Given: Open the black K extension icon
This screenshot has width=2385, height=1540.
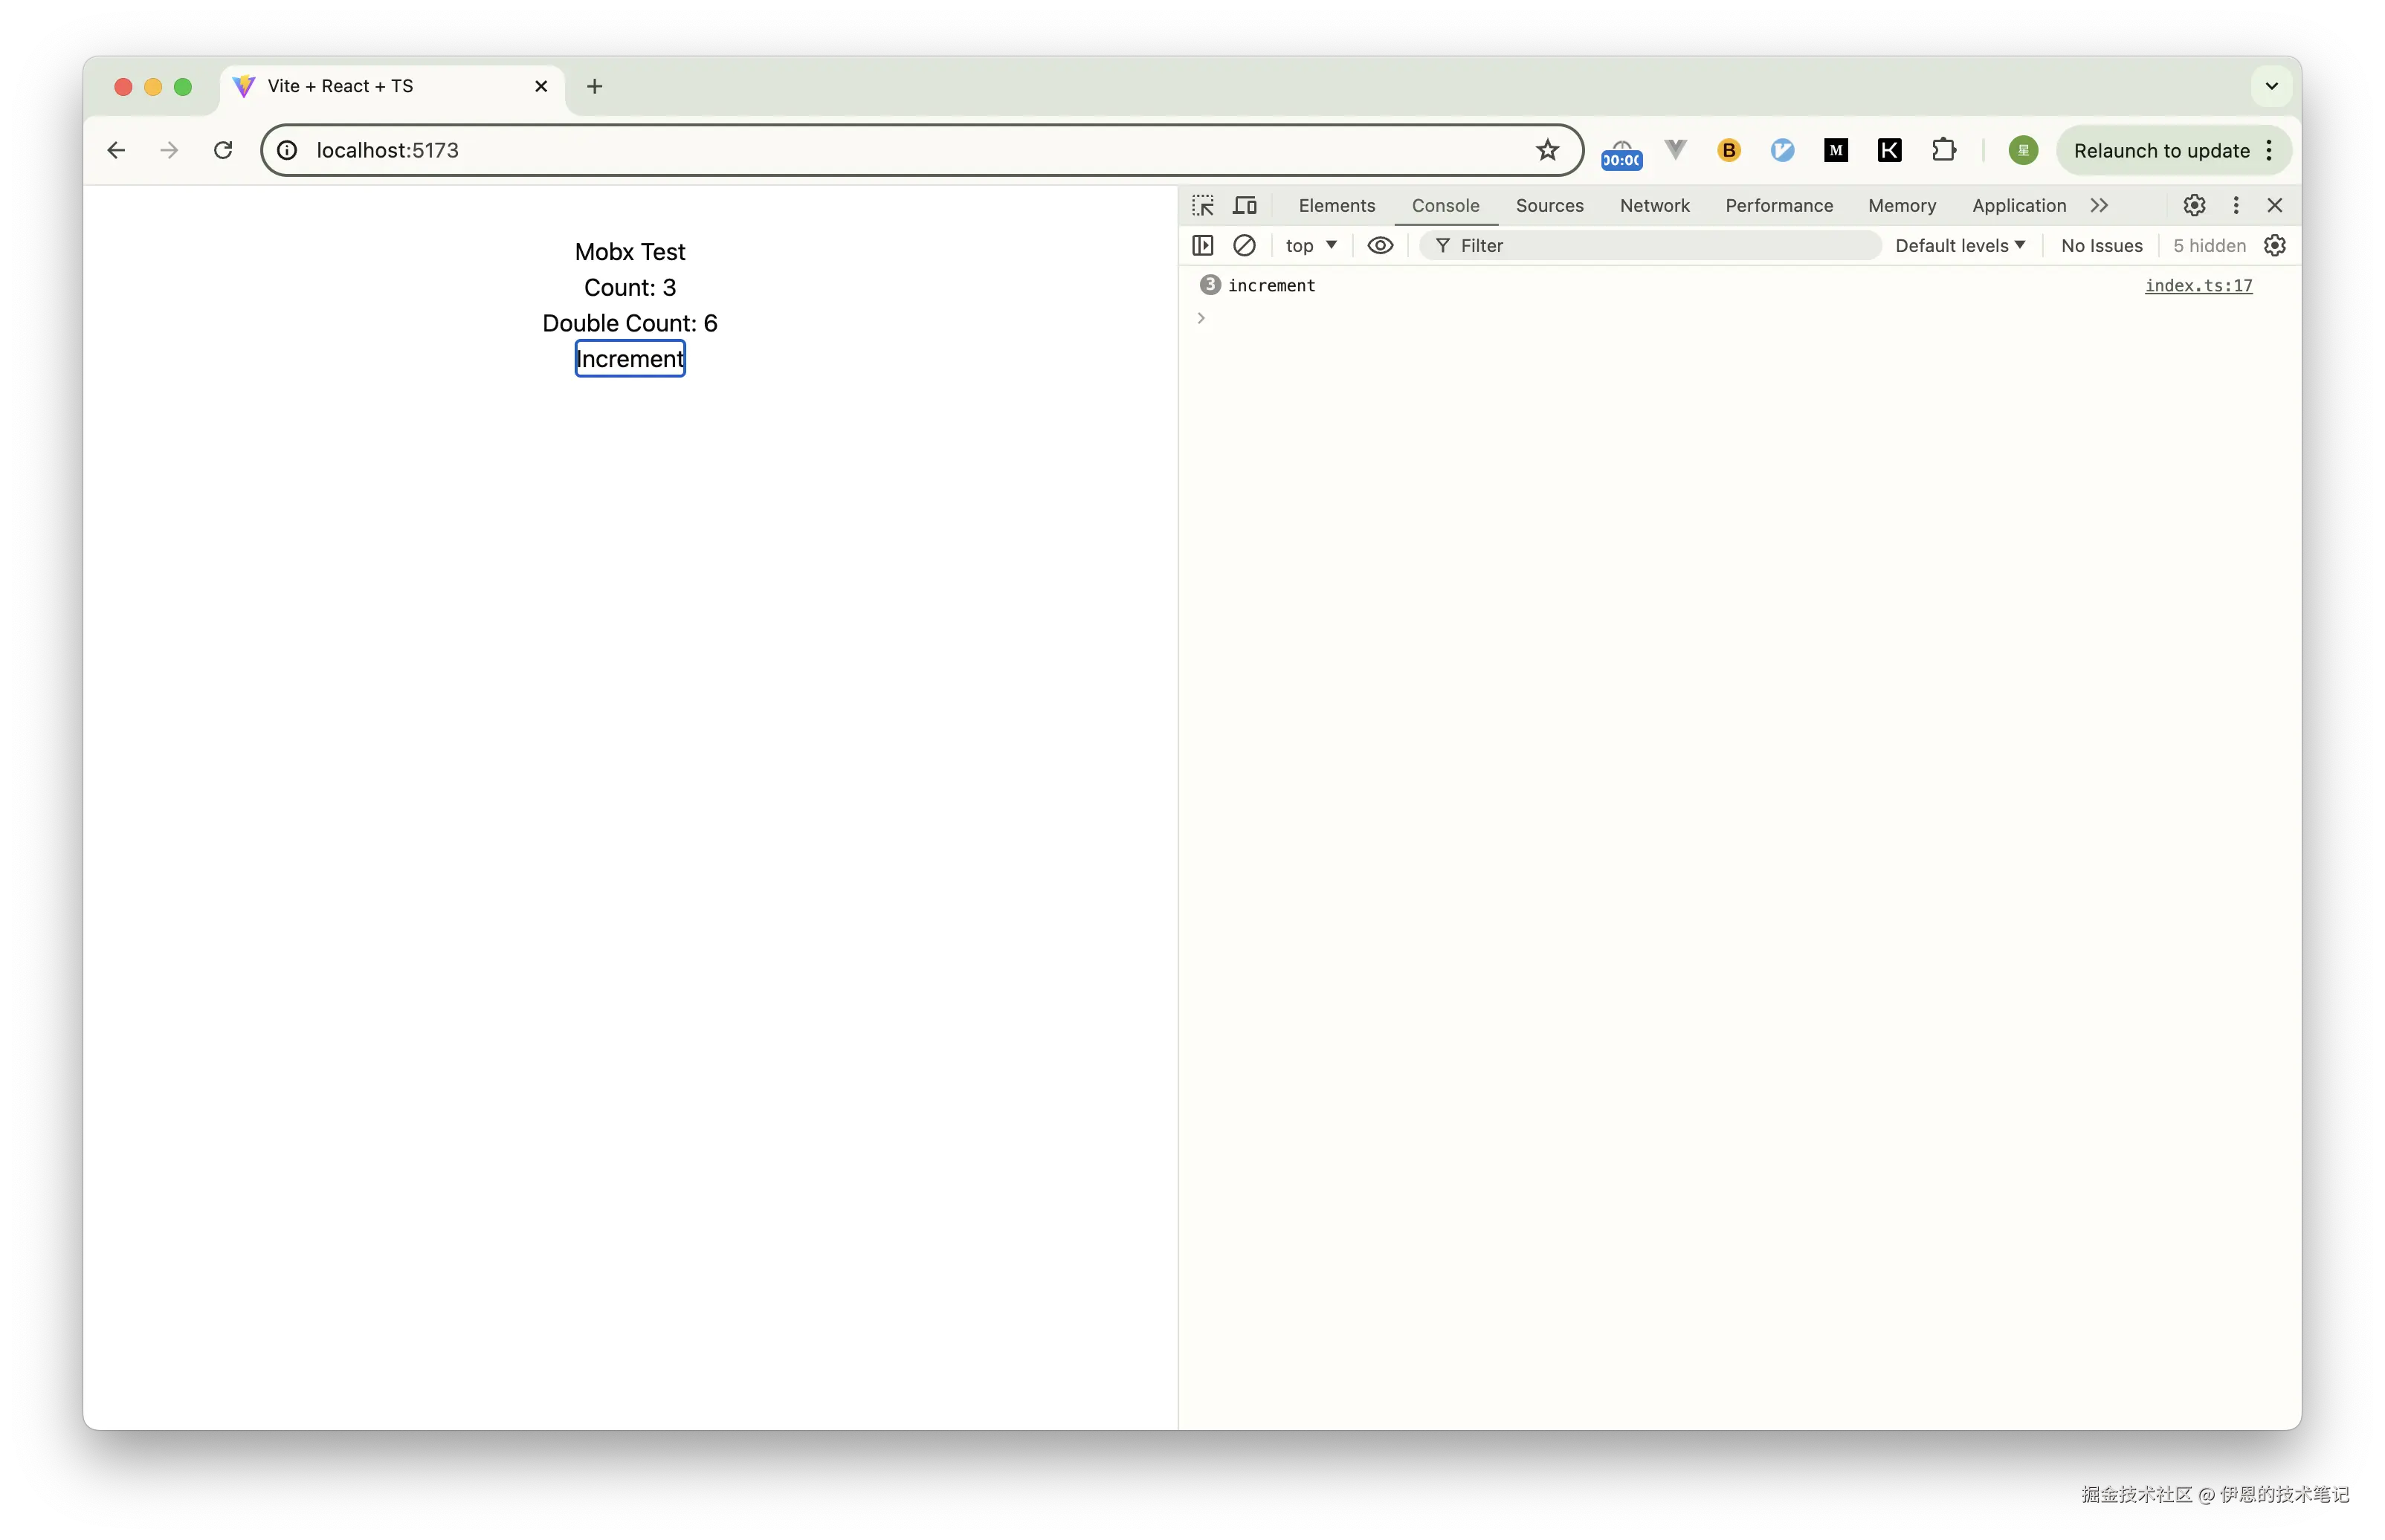Looking at the screenshot, I should coord(1889,150).
